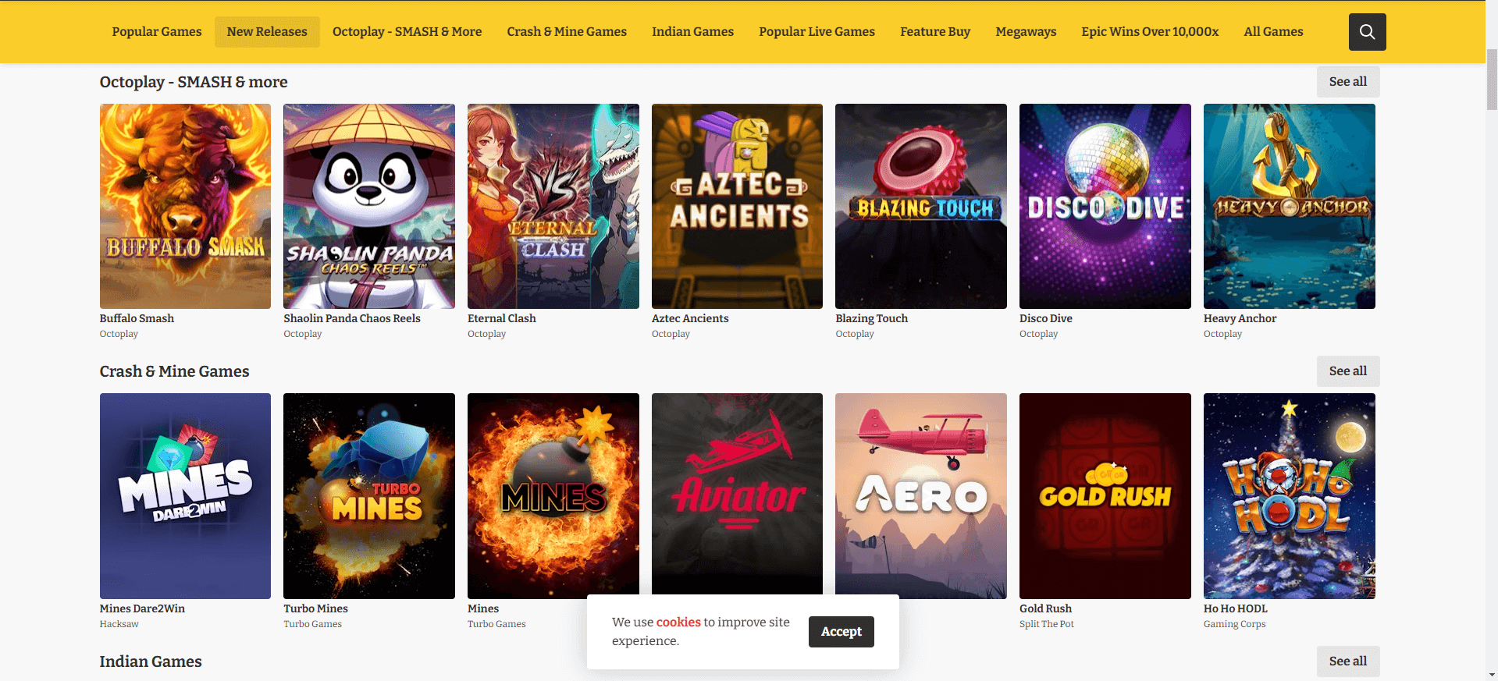Image resolution: width=1498 pixels, height=681 pixels.
Task: Click the Turbo Mines title text
Action: click(315, 608)
